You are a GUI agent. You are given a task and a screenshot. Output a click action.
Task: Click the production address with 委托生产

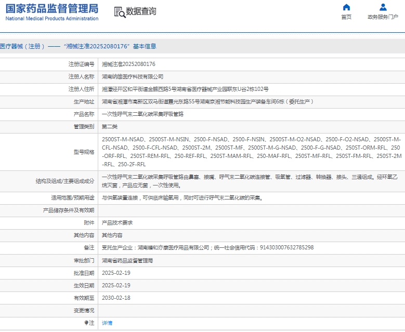tap(207, 101)
